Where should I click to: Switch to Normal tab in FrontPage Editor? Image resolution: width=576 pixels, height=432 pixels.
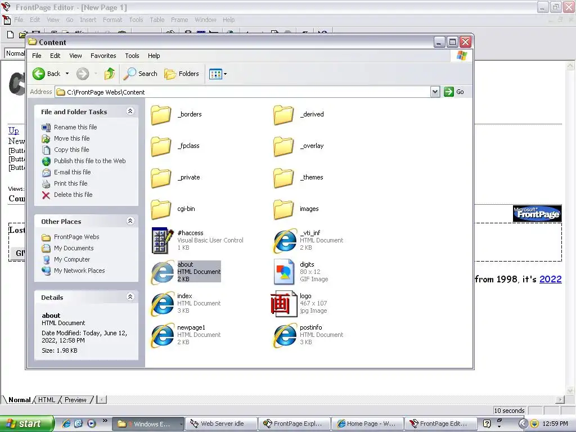19,400
